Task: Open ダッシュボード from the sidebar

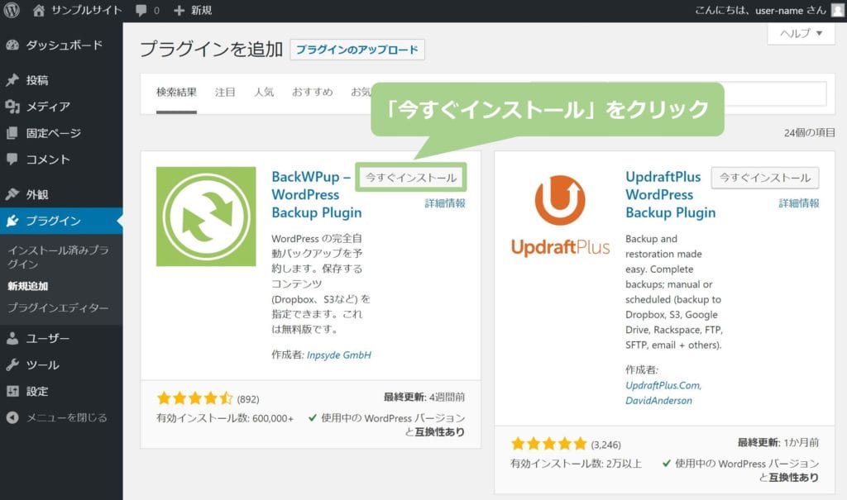Action: (x=64, y=45)
